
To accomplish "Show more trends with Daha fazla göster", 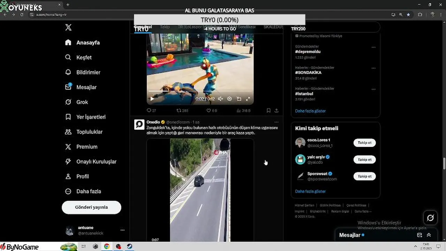I will coord(310,111).
